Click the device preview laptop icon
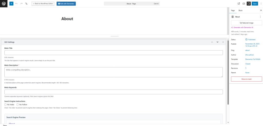The width and height of the screenshot is (263, 126). [244, 4]
